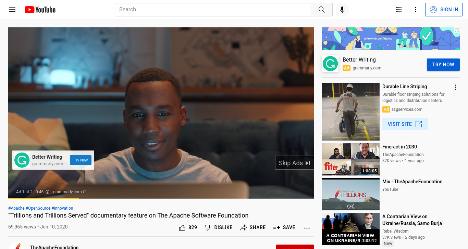Focus the Search input field
Viewport: 468px width, 249px height.
[x=213, y=10]
